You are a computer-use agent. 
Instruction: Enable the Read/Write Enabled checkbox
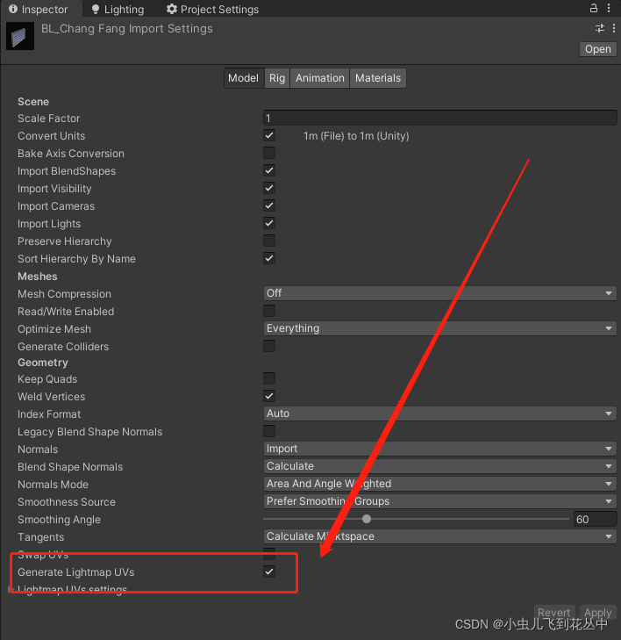pyautogui.click(x=269, y=311)
